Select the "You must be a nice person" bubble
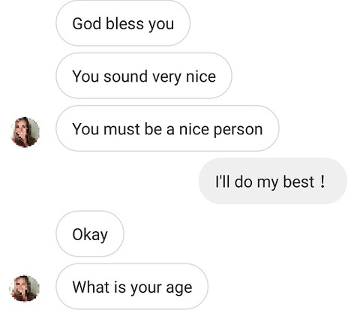This screenshot has width=360, height=325. pyautogui.click(x=167, y=128)
